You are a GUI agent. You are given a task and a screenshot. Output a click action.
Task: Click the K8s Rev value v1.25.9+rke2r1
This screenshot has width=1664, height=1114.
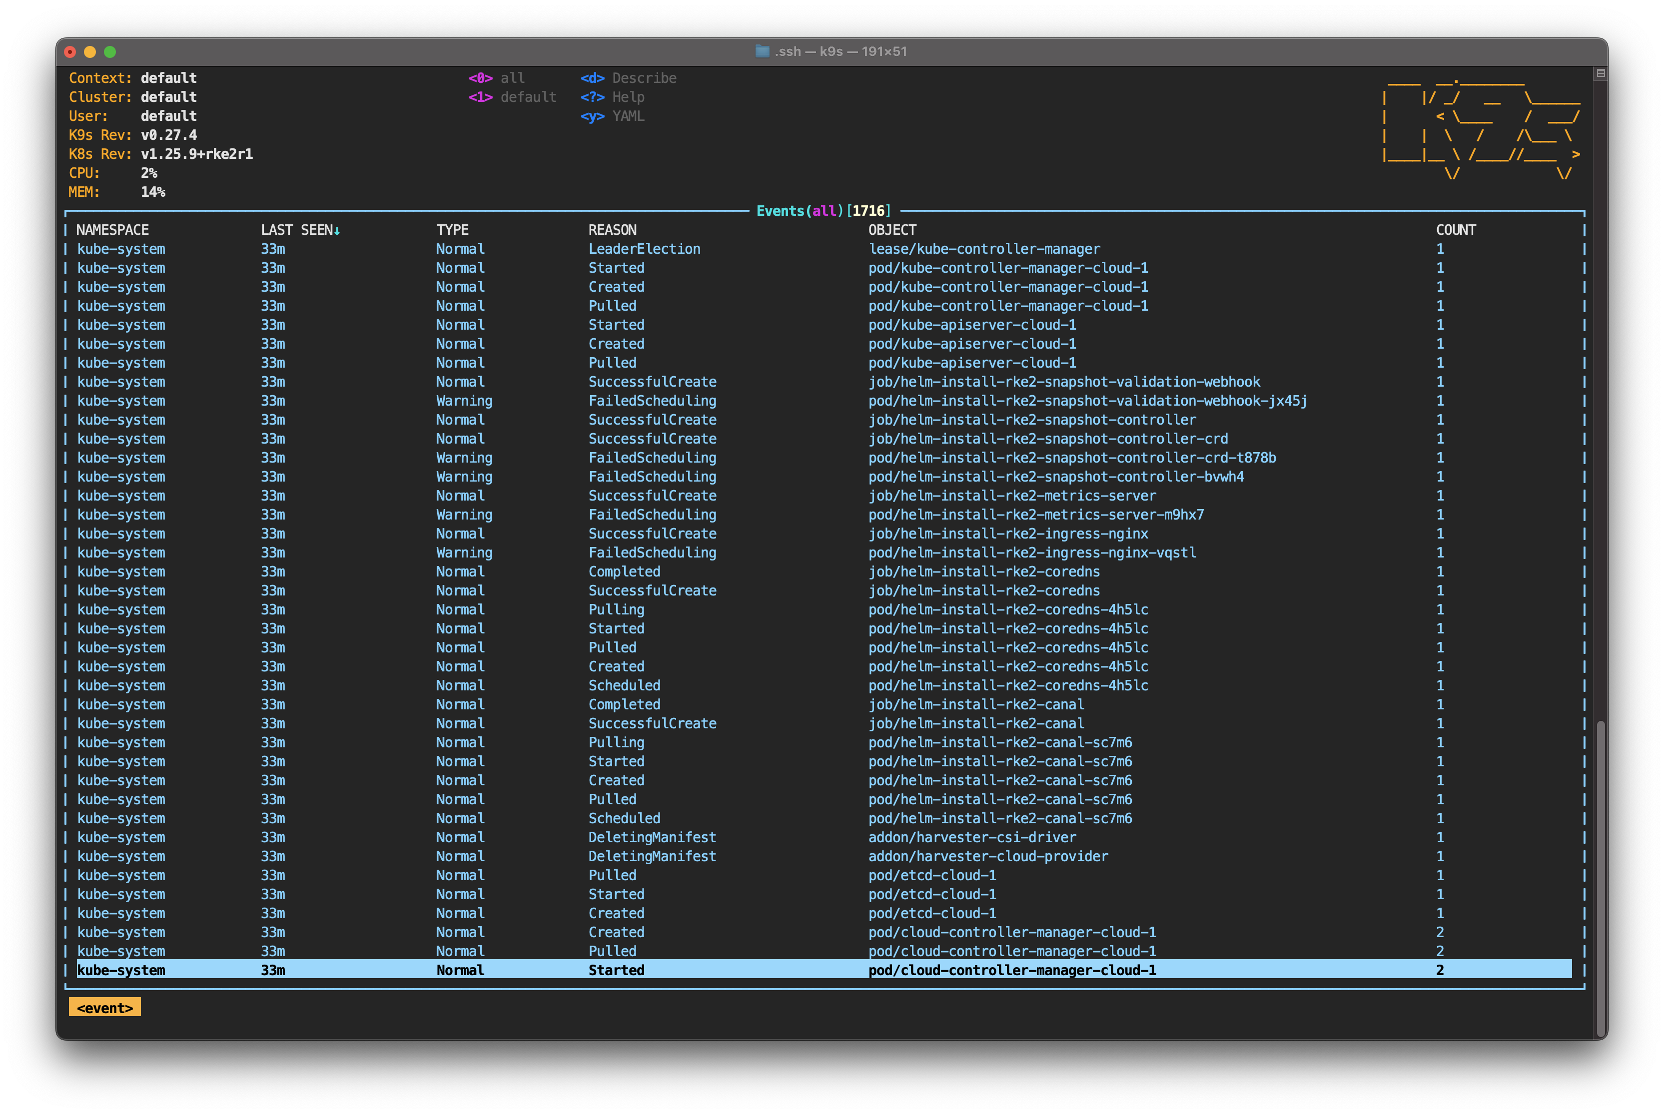(196, 153)
